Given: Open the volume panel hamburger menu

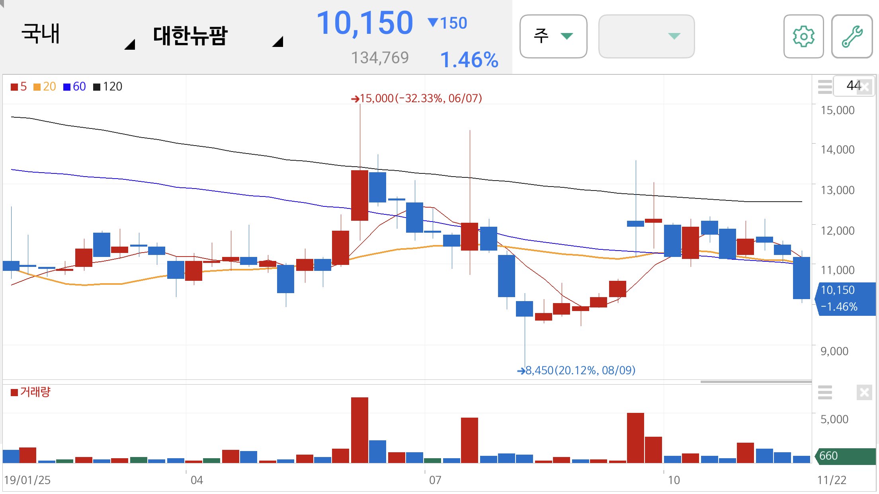Looking at the screenshot, I should [x=825, y=392].
